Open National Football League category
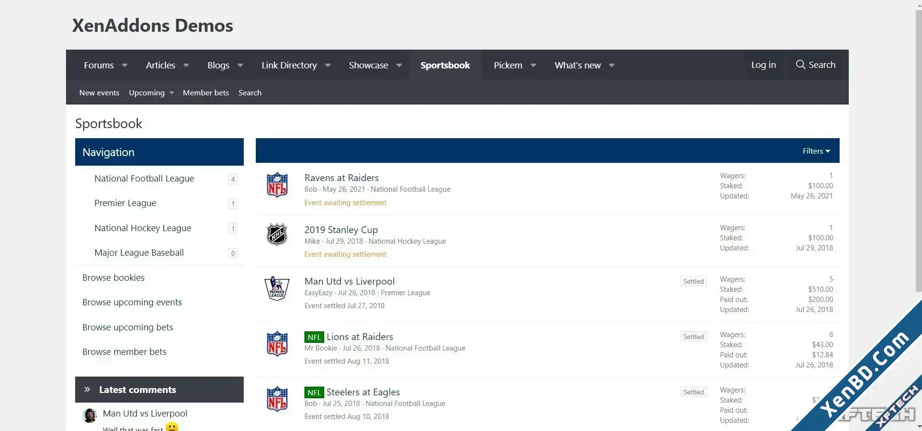 [144, 179]
